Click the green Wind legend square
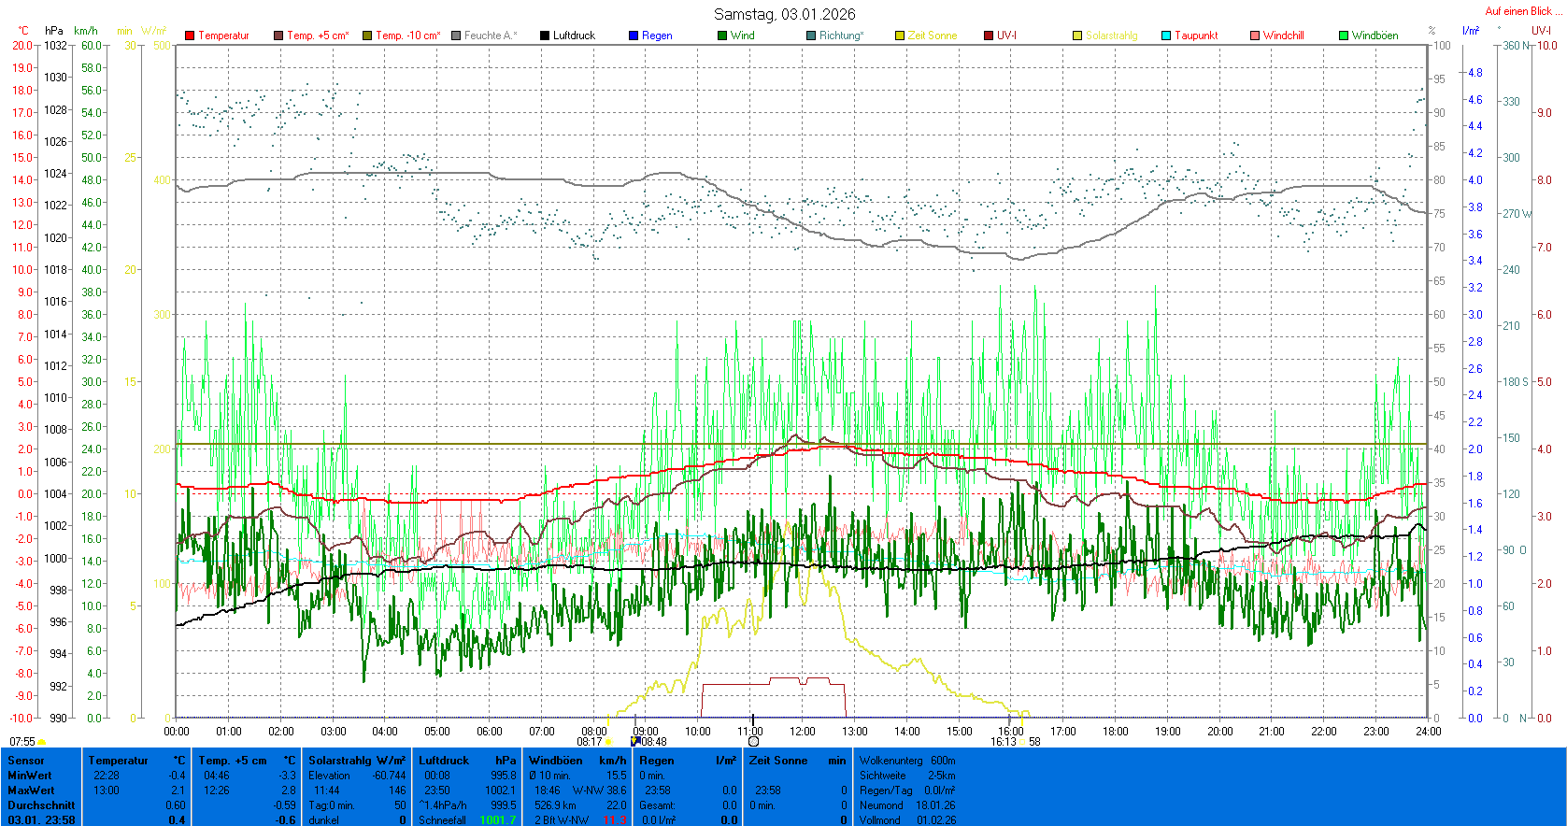 point(722,36)
